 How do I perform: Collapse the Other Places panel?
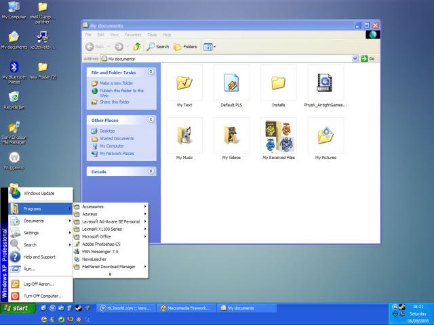(x=151, y=120)
